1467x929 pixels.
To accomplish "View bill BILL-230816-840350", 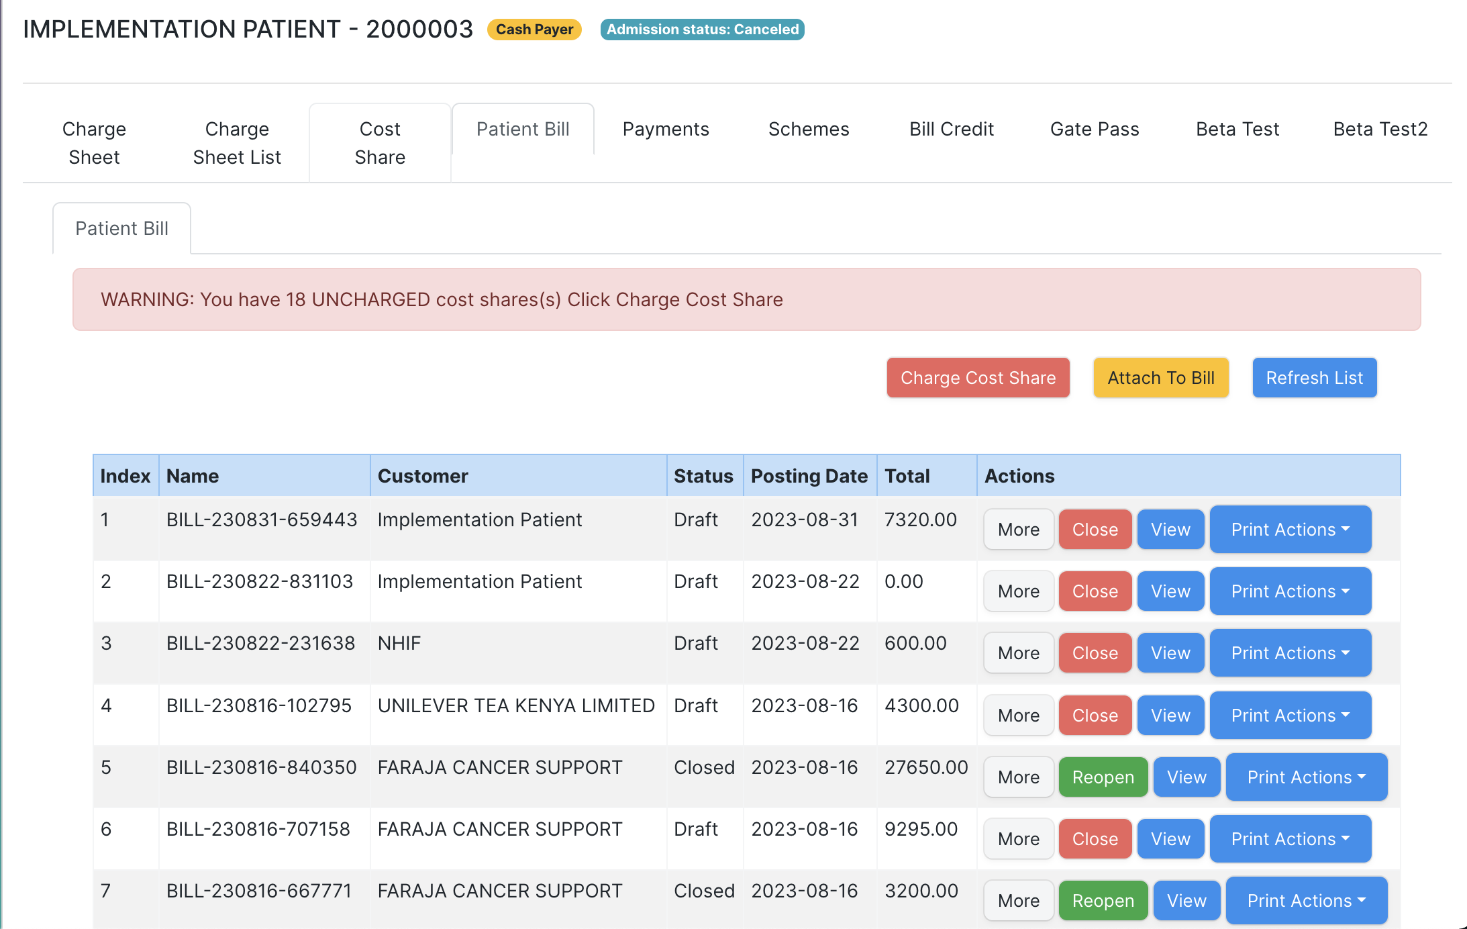I will click(1187, 777).
